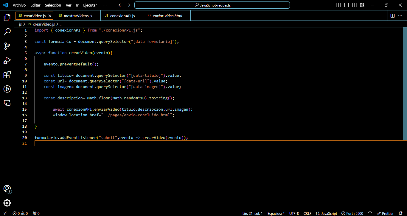This screenshot has width=407, height=216.
Task: Open the Extensions view
Action: coord(7,75)
